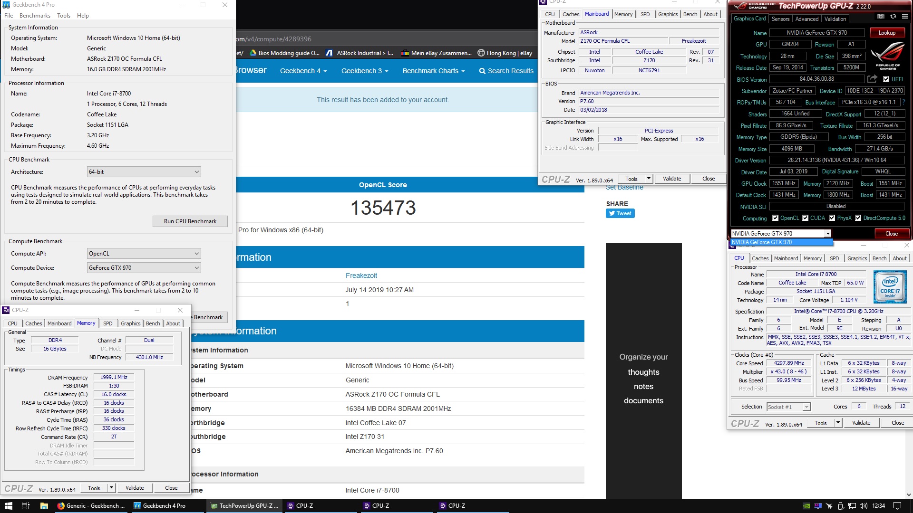Open ASRock Industrial bookmark
Viewport: 913px width, 513px height.
[359, 53]
